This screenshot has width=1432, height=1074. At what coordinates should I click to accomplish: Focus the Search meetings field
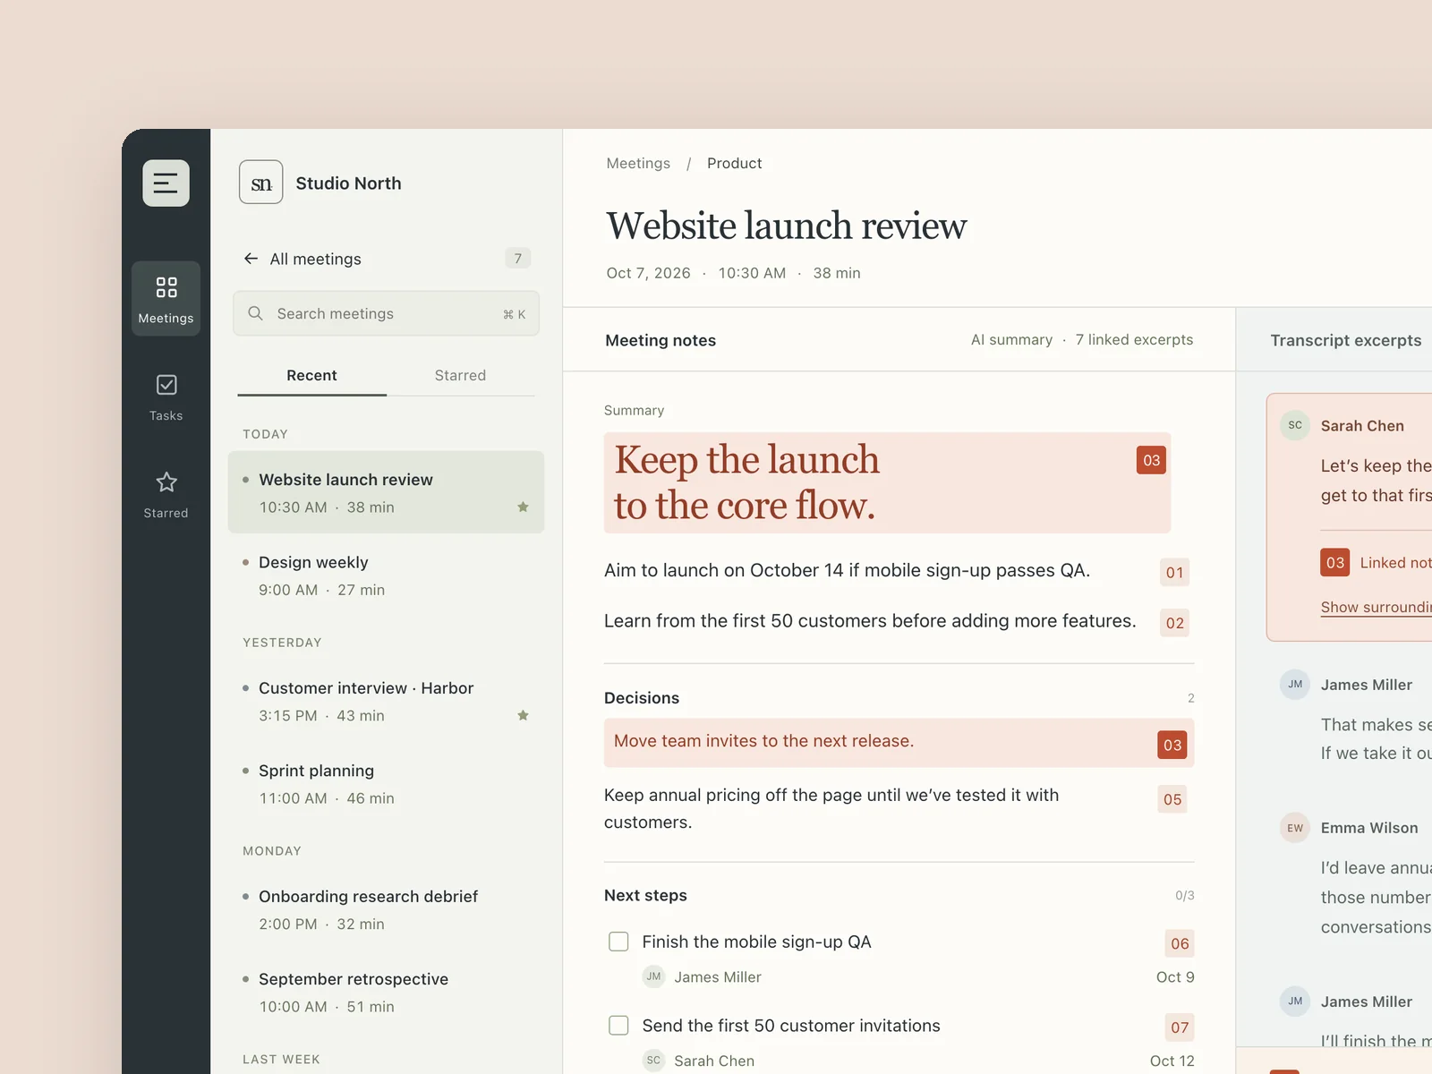coord(386,313)
